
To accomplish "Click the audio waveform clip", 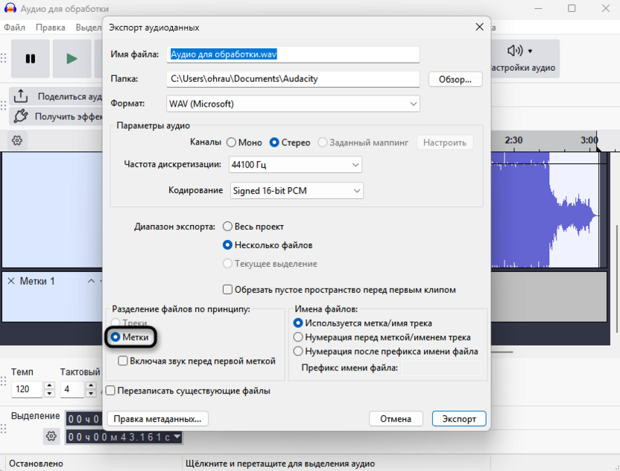I will pyautogui.click(x=545, y=209).
